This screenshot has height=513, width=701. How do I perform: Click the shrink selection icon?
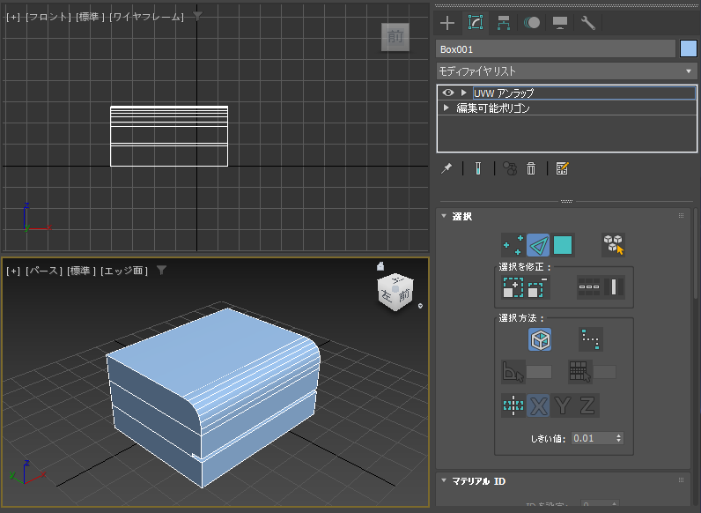tap(537, 287)
